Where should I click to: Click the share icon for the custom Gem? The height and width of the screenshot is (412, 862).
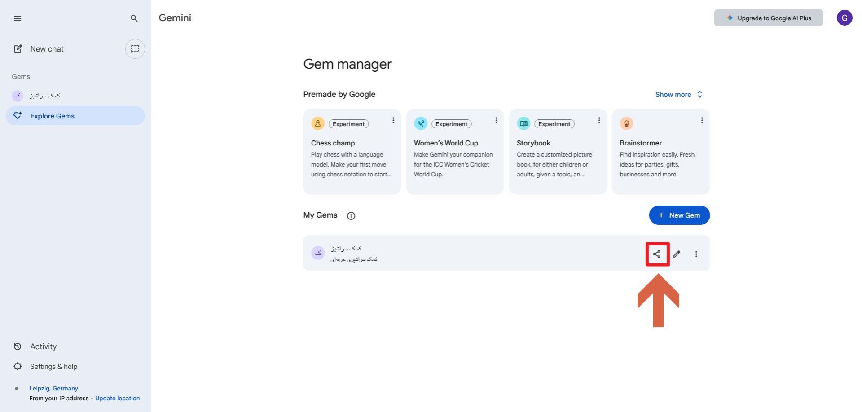(657, 254)
